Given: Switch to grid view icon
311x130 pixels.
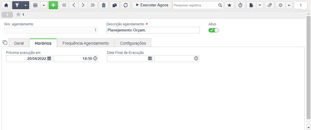Looking at the screenshot, I should coord(35,5).
